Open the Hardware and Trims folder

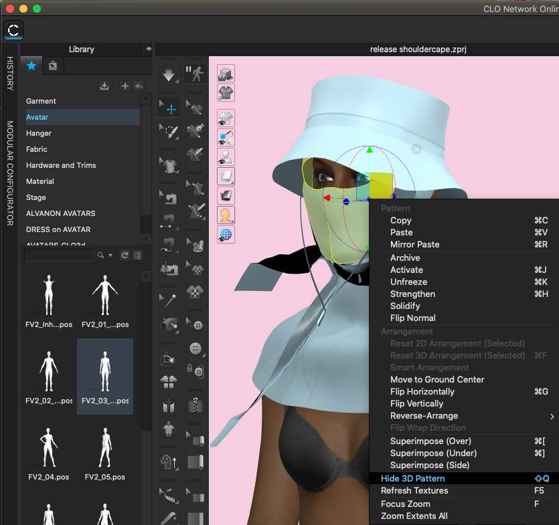[82, 165]
